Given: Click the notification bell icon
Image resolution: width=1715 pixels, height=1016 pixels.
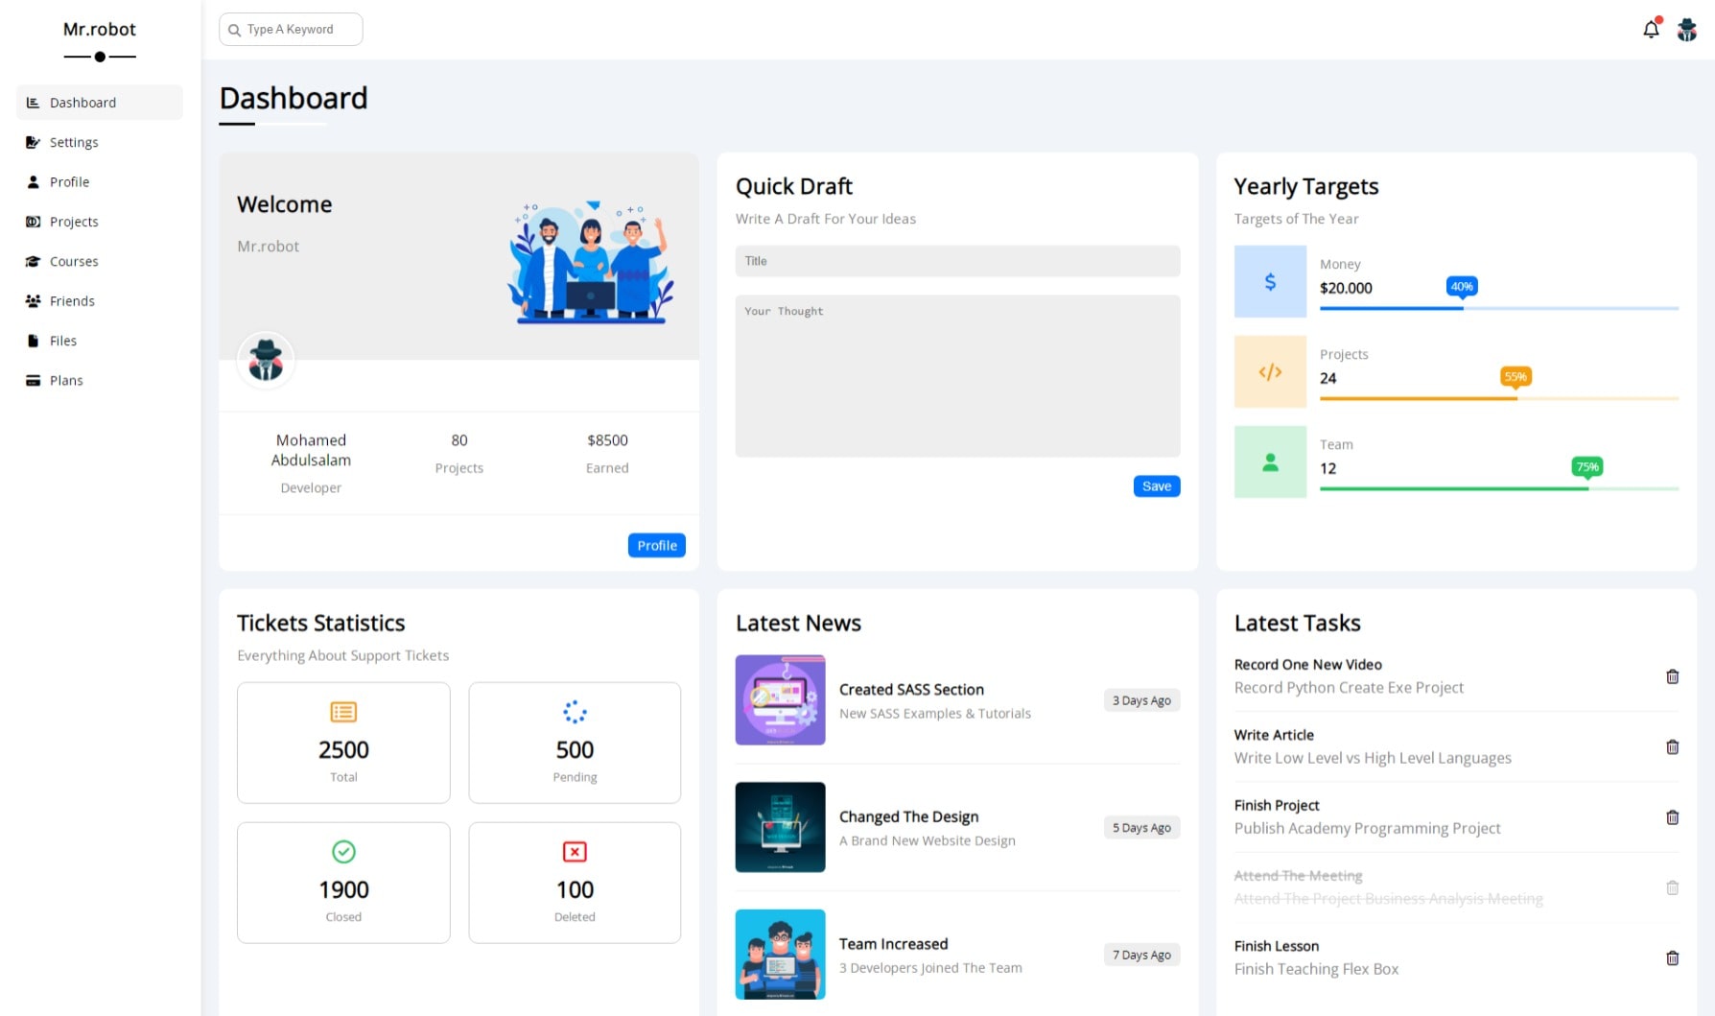Looking at the screenshot, I should [x=1650, y=30].
